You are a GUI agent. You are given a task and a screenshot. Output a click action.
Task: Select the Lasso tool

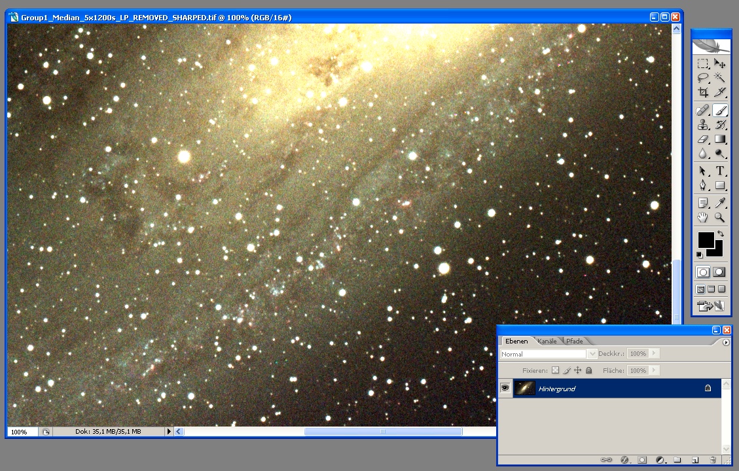point(703,78)
